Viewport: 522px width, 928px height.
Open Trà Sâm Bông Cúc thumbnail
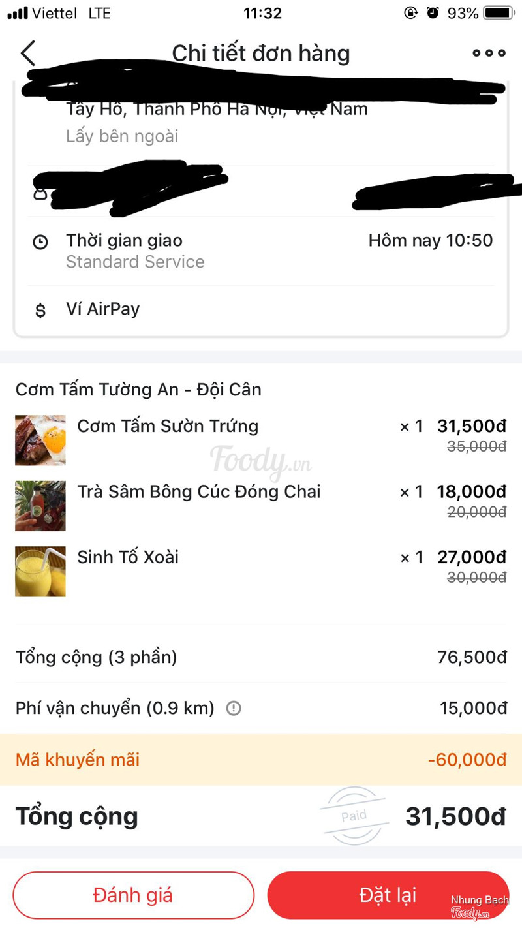click(40, 506)
